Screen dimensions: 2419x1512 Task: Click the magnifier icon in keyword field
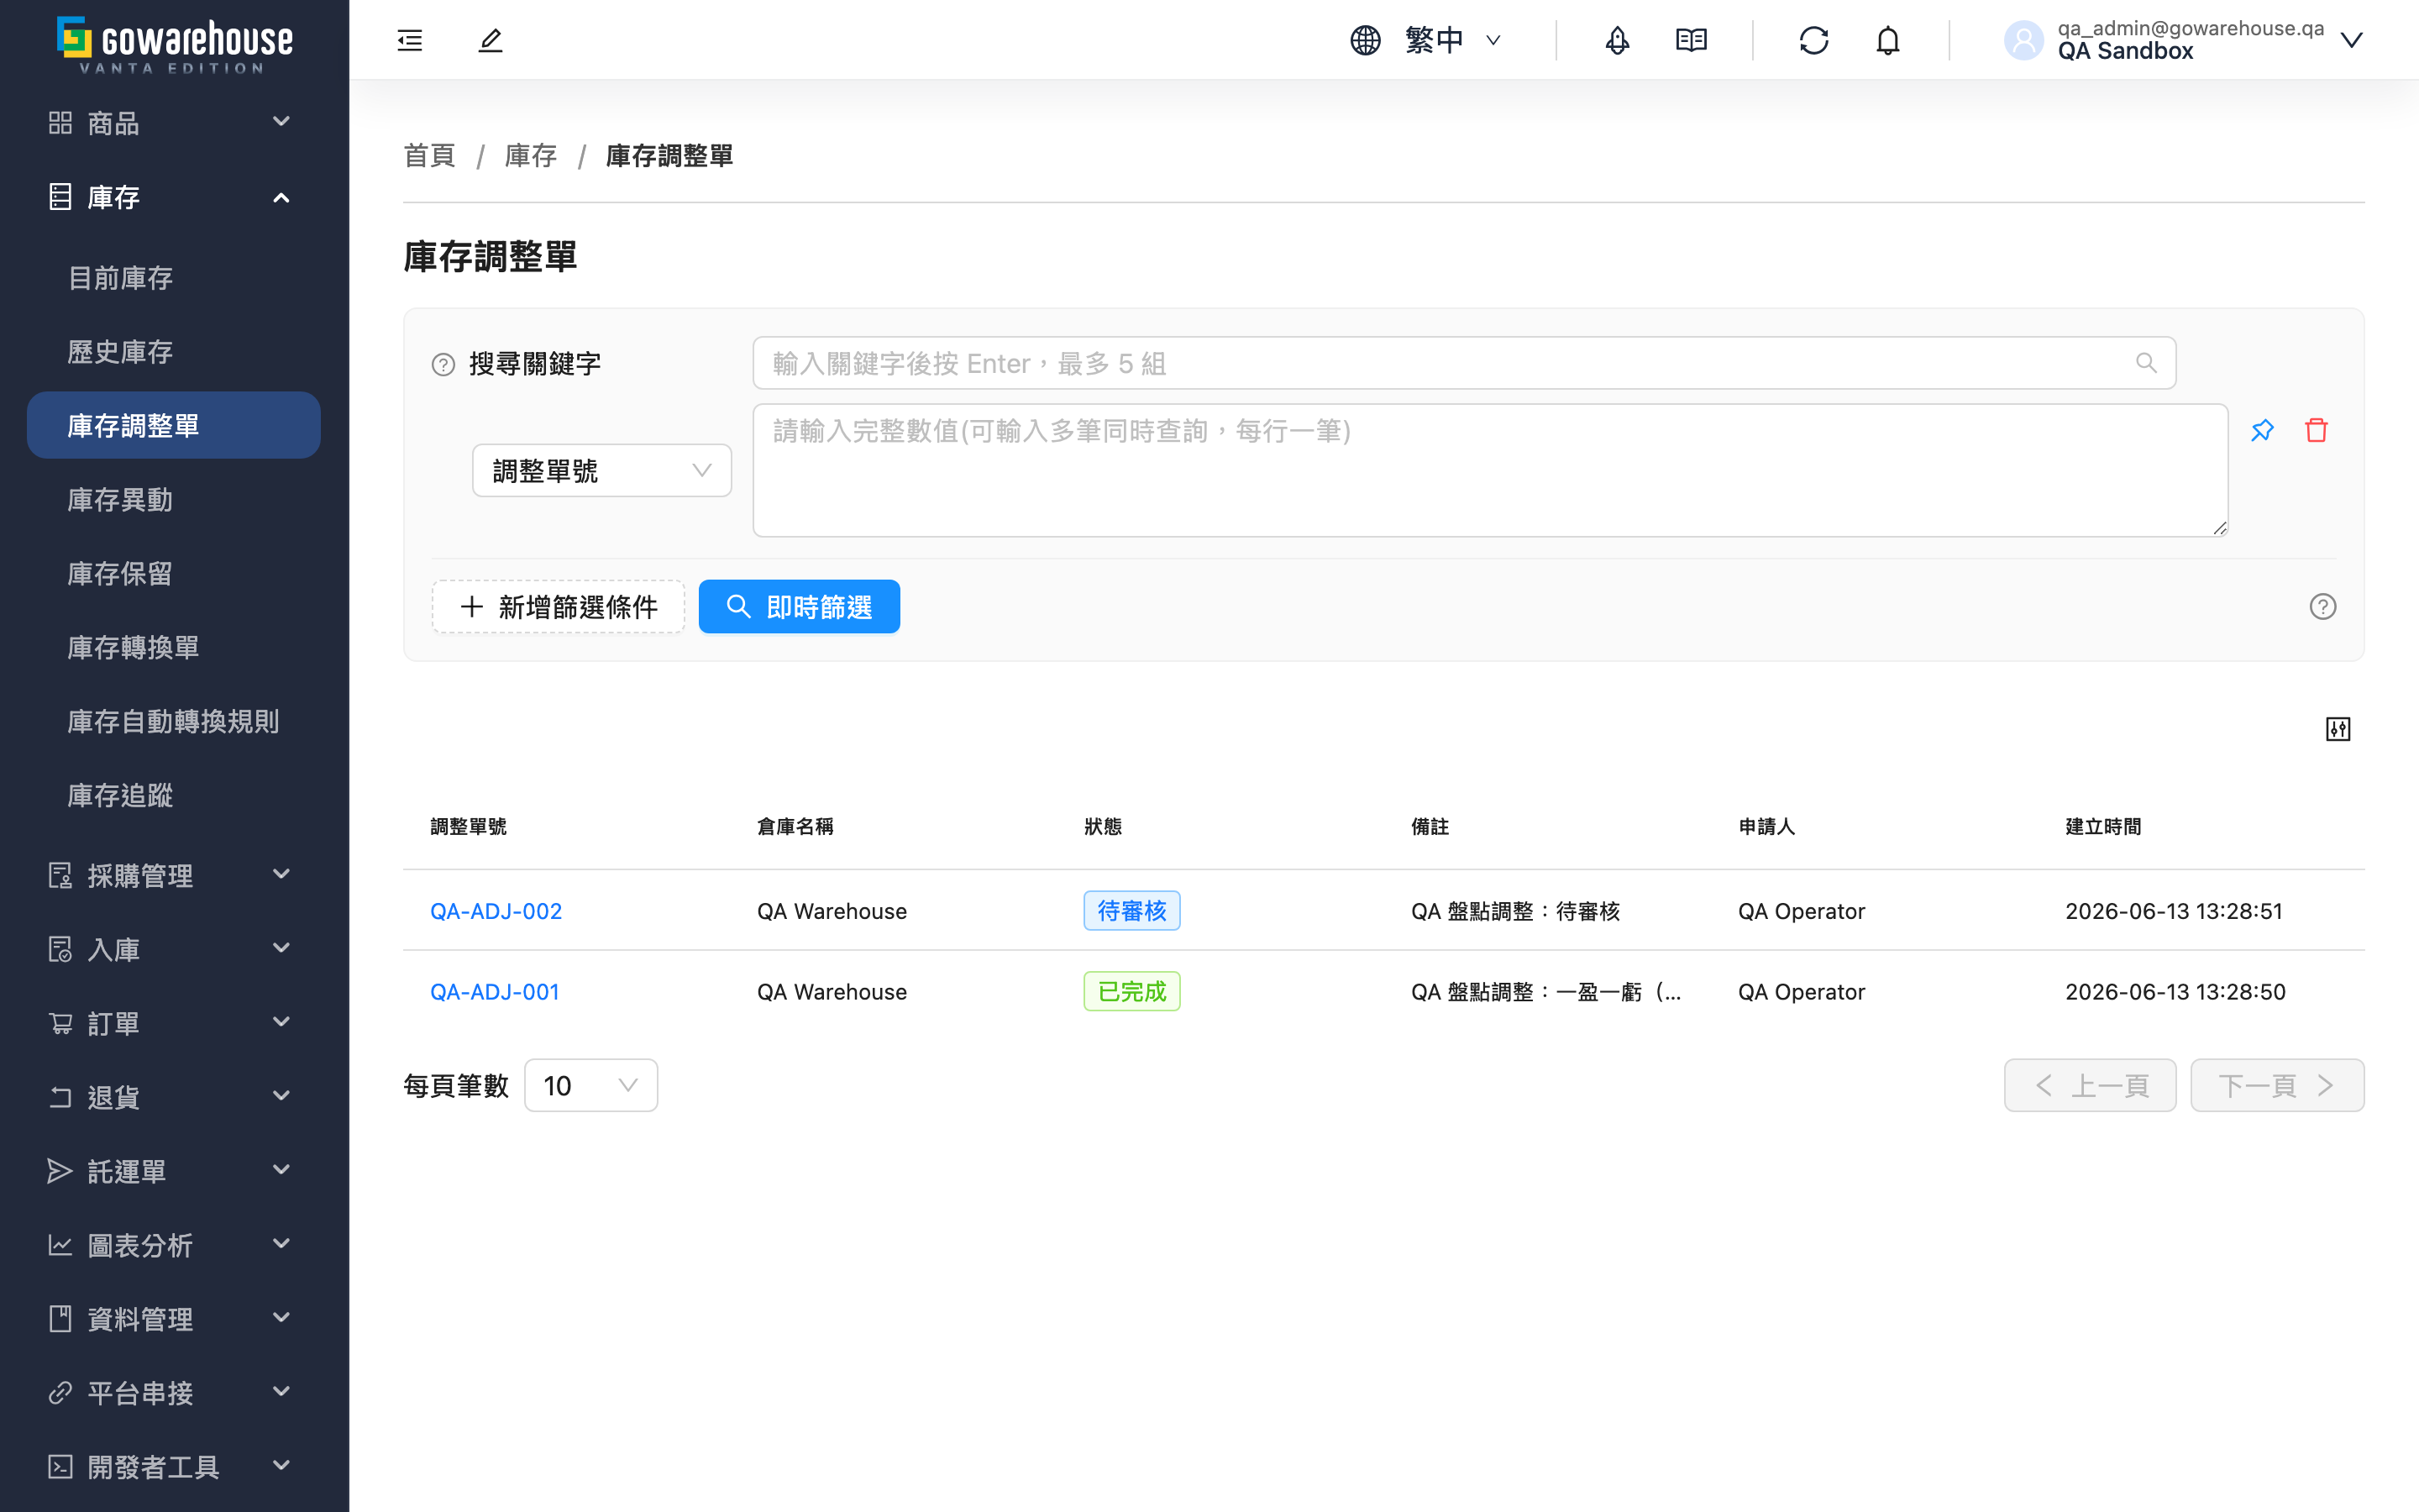(x=2146, y=363)
